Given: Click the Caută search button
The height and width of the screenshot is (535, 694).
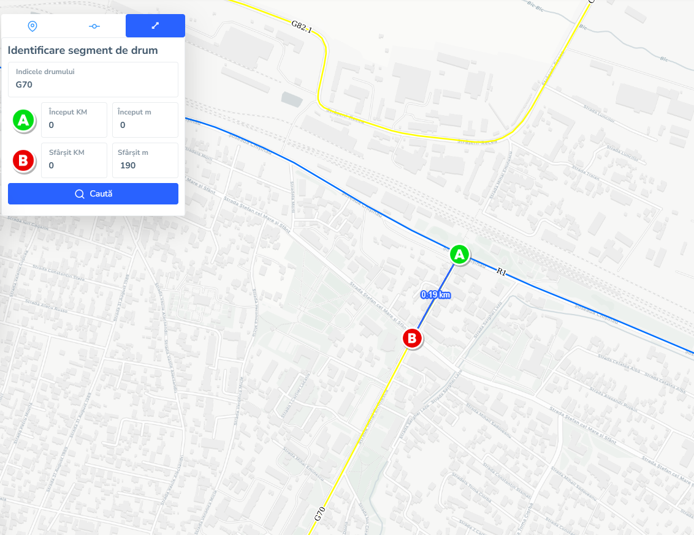Looking at the screenshot, I should point(93,194).
